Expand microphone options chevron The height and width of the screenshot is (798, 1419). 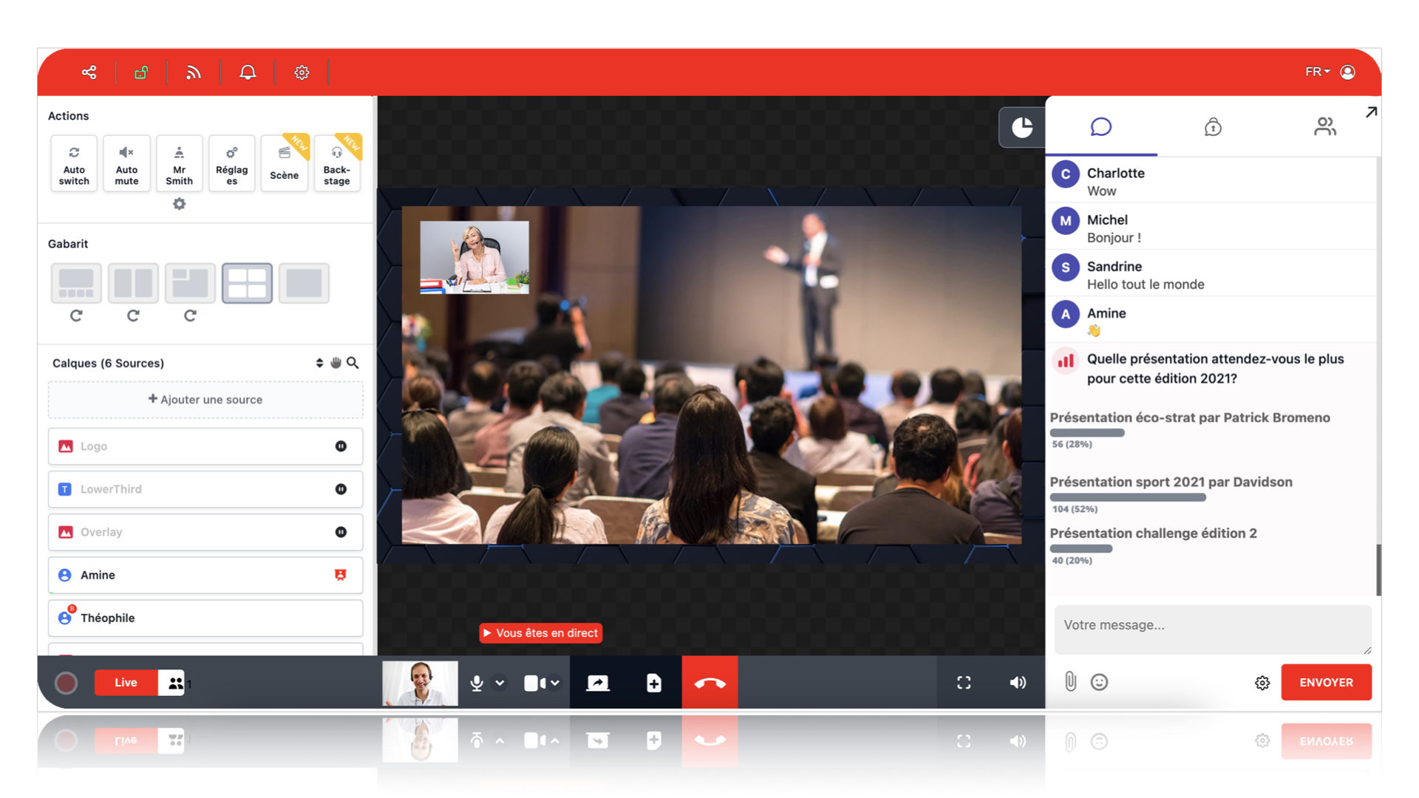500,683
